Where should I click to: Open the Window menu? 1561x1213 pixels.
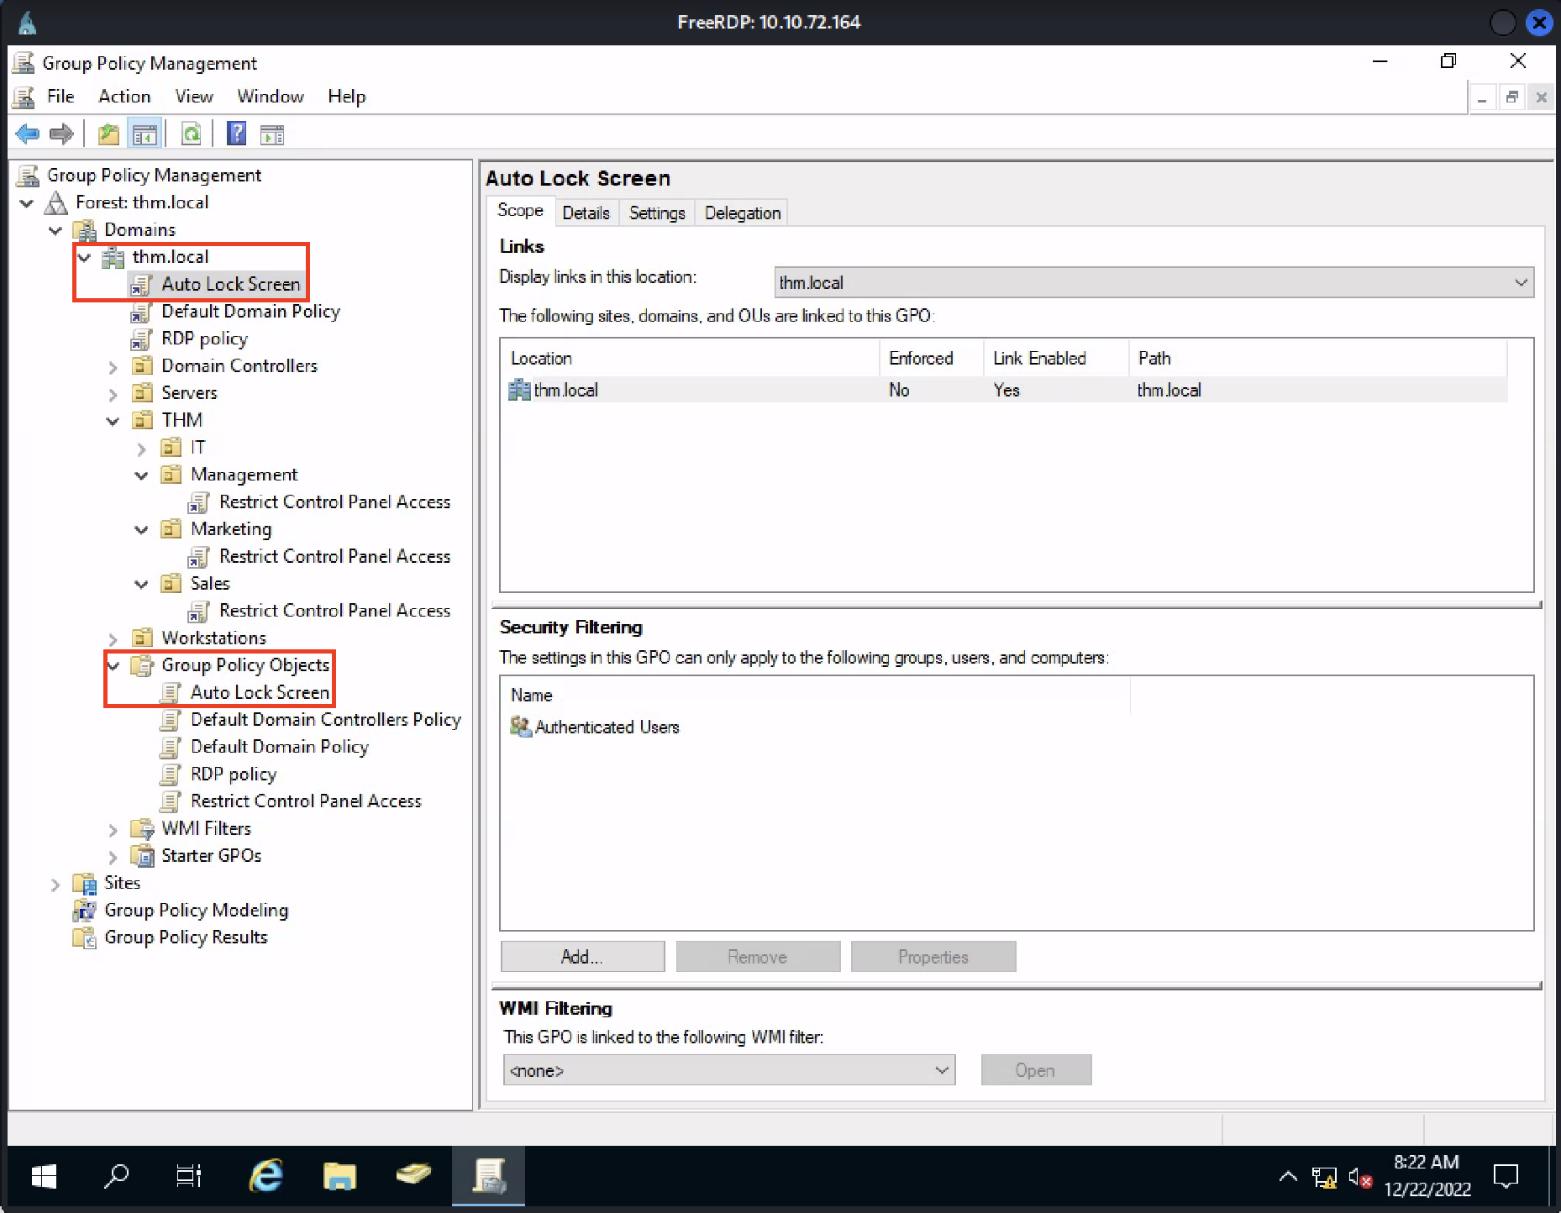270,97
